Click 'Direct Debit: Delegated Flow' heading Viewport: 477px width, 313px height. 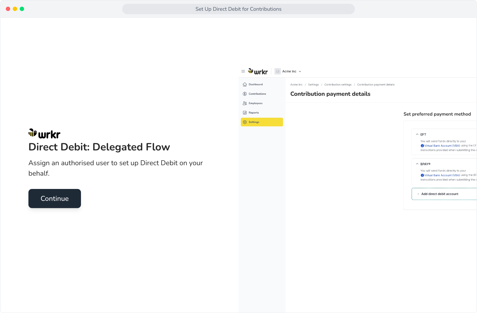pyautogui.click(x=99, y=147)
